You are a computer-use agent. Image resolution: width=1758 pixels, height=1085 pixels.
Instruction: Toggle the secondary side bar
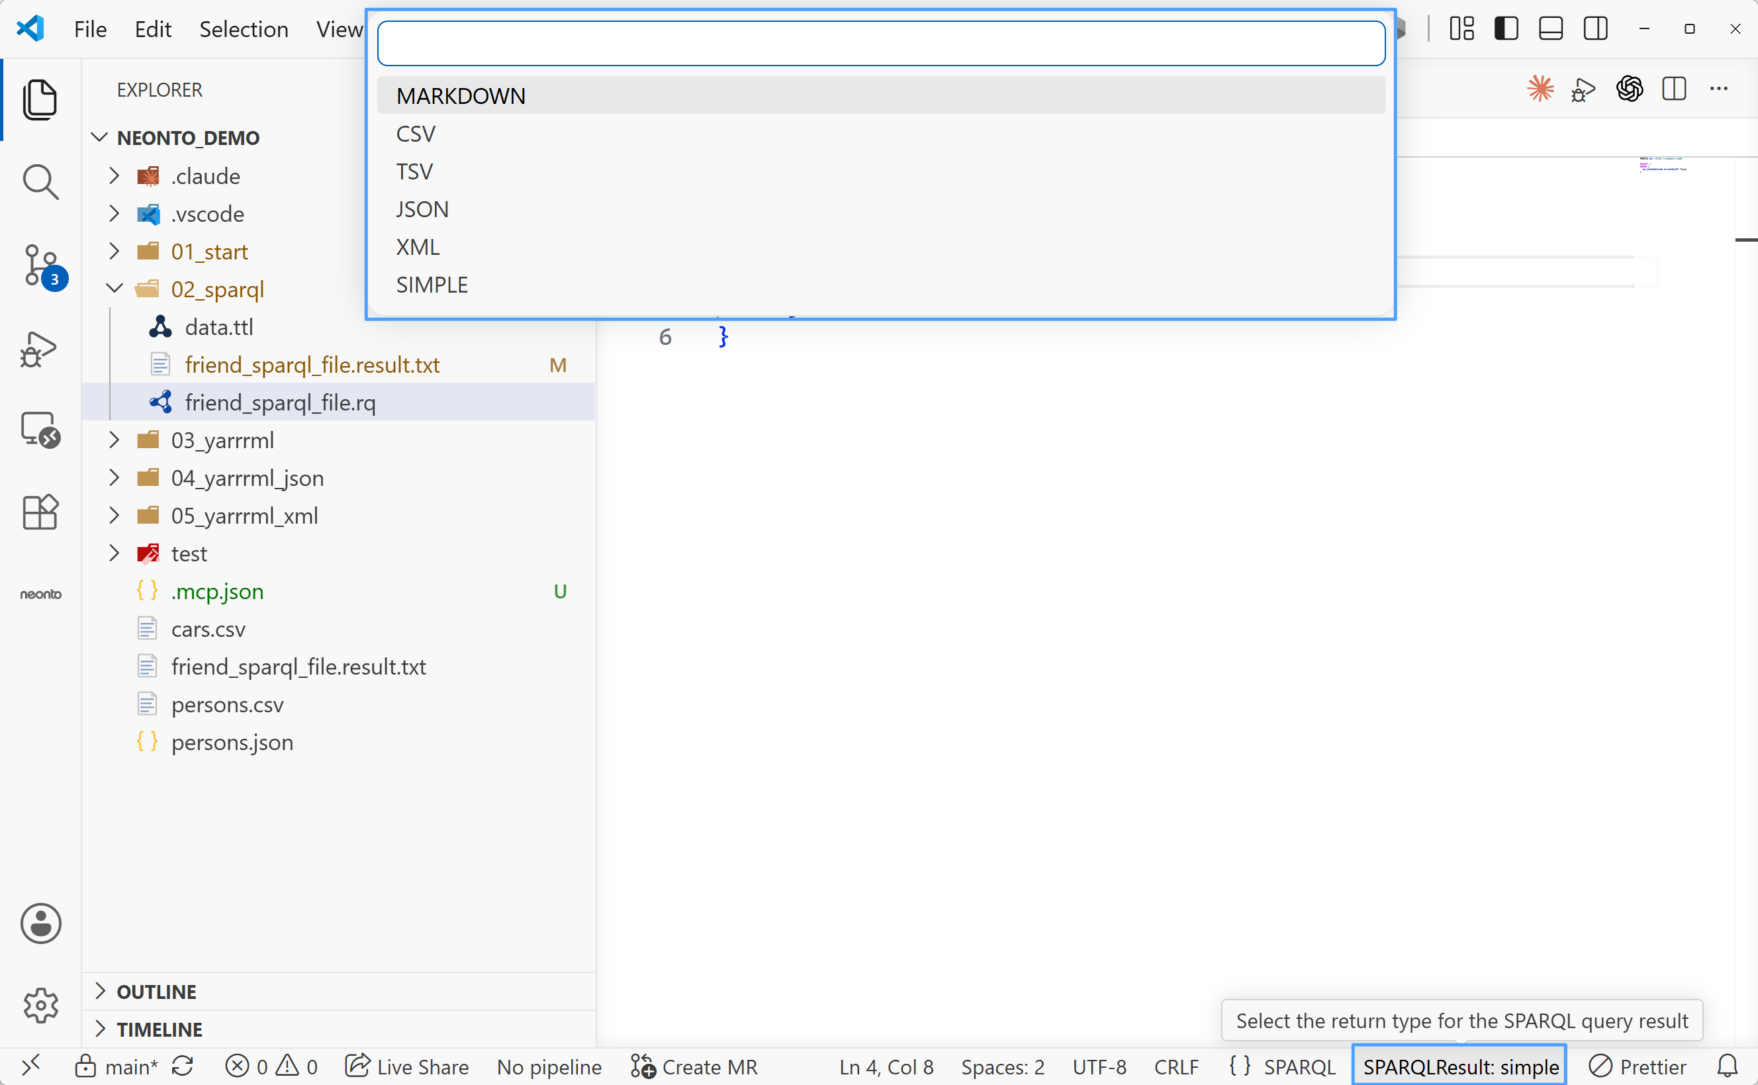[1596, 28]
